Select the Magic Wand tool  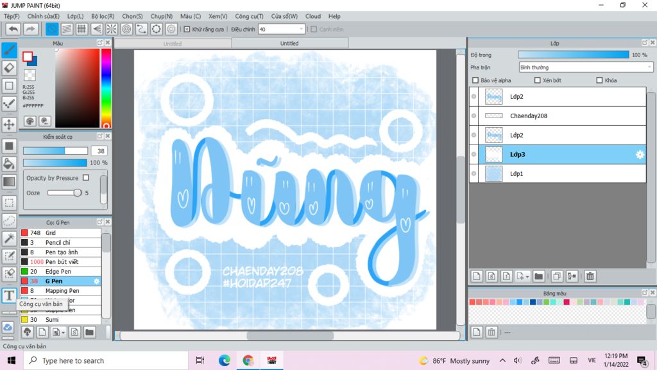[x=9, y=238]
